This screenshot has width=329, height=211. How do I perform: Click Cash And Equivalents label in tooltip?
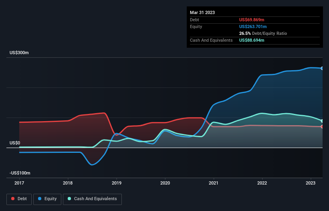[211, 40]
